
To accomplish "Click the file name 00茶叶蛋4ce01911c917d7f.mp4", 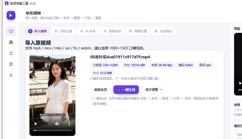I will (120, 57).
